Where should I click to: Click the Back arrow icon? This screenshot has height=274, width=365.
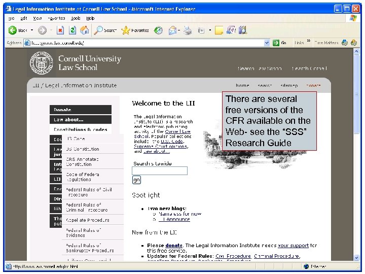[x=13, y=30]
